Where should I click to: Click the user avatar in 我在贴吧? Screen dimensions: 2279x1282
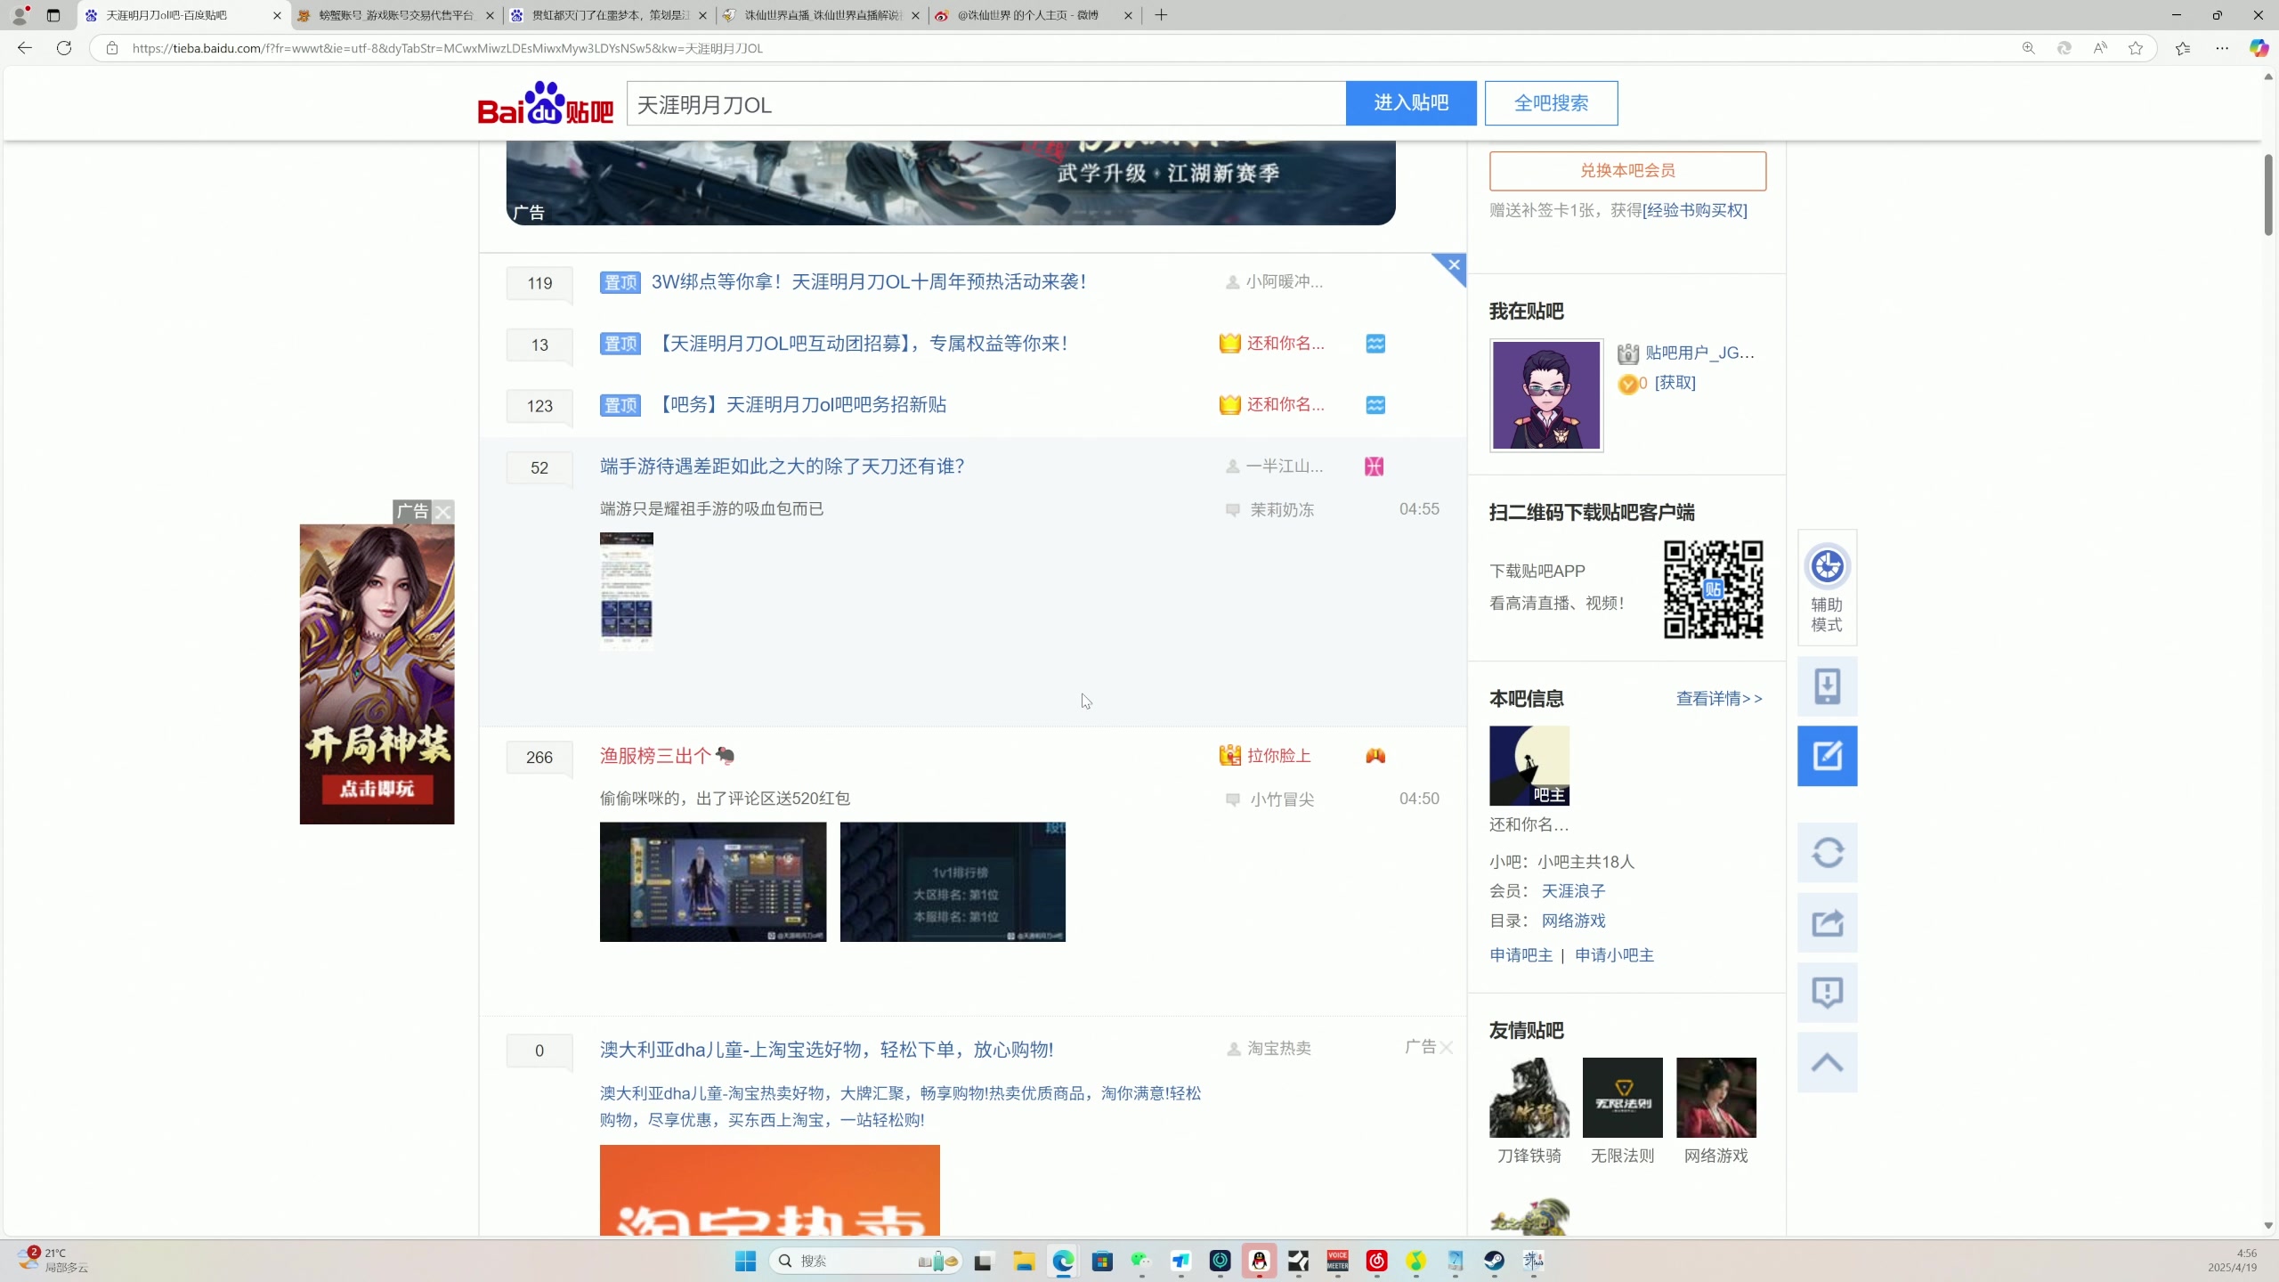[x=1546, y=395]
